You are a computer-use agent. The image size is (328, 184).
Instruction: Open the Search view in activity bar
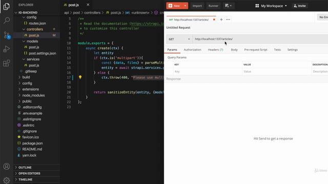(7, 20)
